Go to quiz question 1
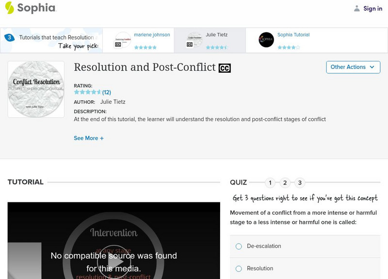The width and height of the screenshot is (388, 279). (270, 183)
